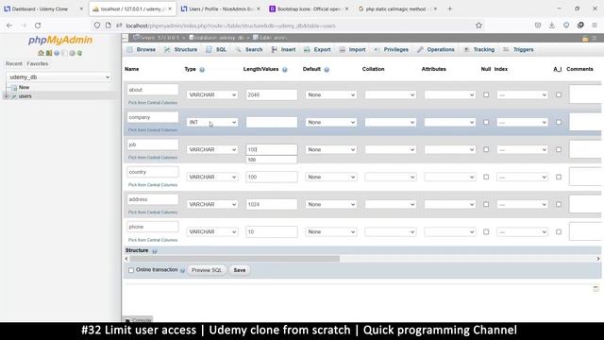Switch to the Structure tab

(x=181, y=50)
